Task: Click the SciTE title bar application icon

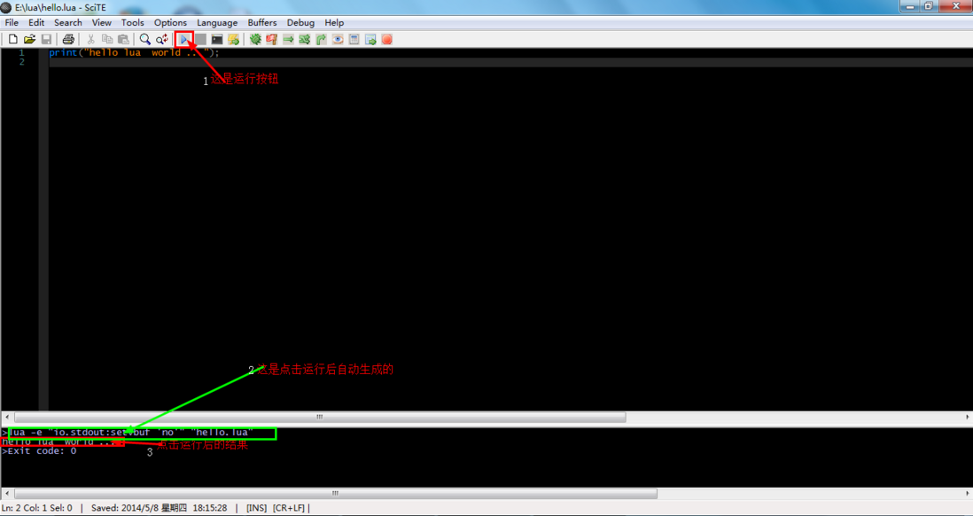Action: pyautogui.click(x=6, y=7)
